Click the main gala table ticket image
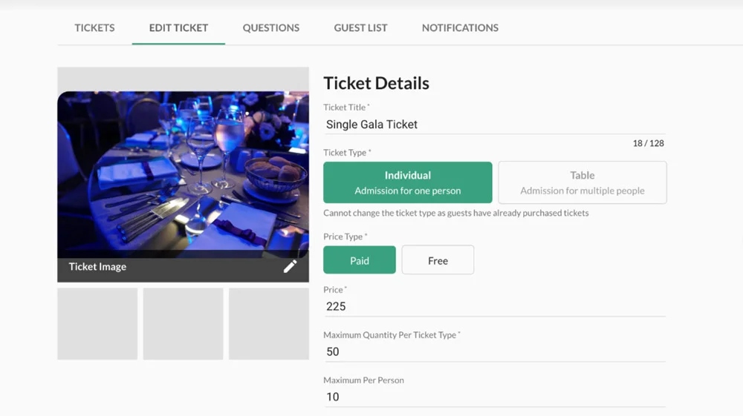The width and height of the screenshot is (743, 416). pyautogui.click(x=183, y=174)
